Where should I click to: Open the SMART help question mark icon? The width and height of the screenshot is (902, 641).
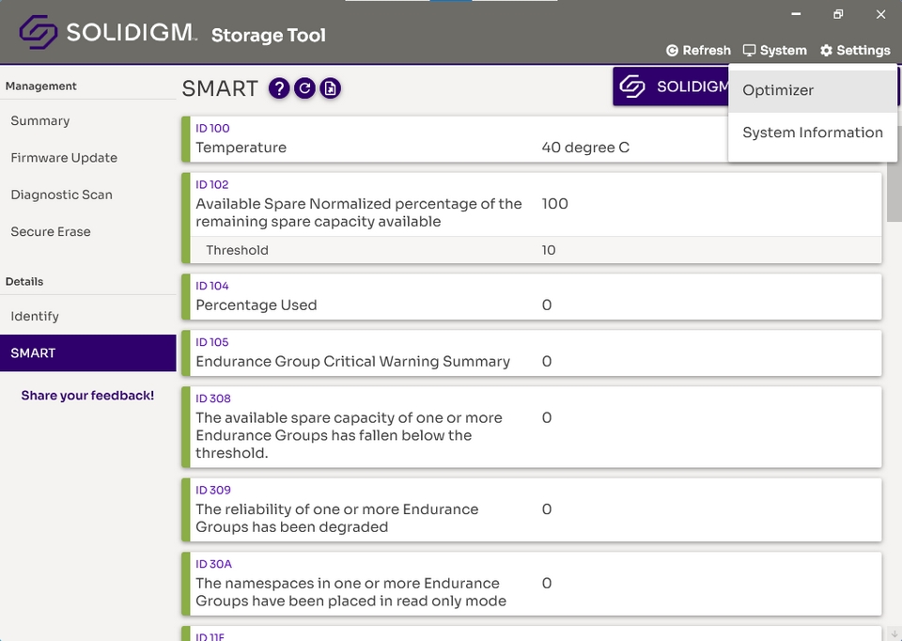[279, 88]
